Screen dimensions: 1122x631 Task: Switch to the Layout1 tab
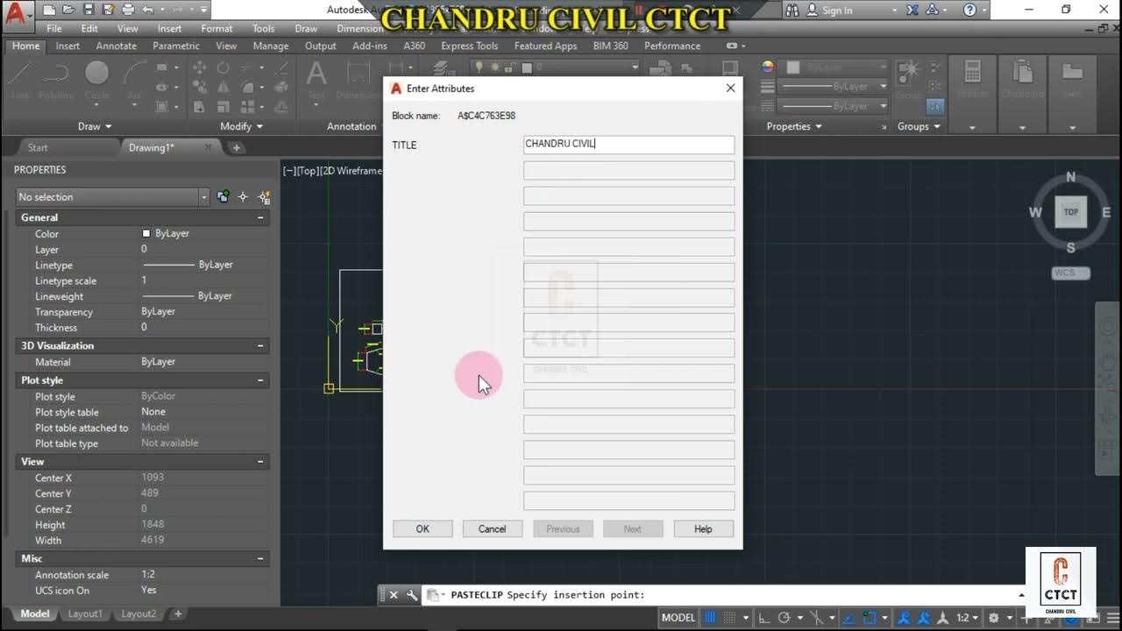point(85,613)
